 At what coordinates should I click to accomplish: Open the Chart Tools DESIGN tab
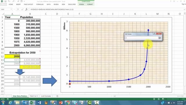(x=81, y=4)
